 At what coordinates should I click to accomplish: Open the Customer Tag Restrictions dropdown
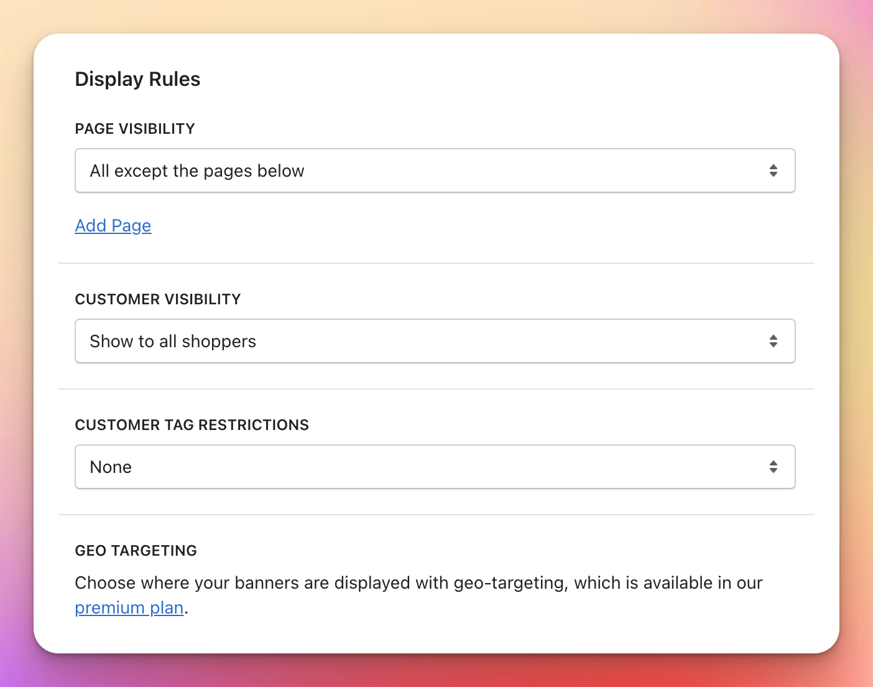435,467
